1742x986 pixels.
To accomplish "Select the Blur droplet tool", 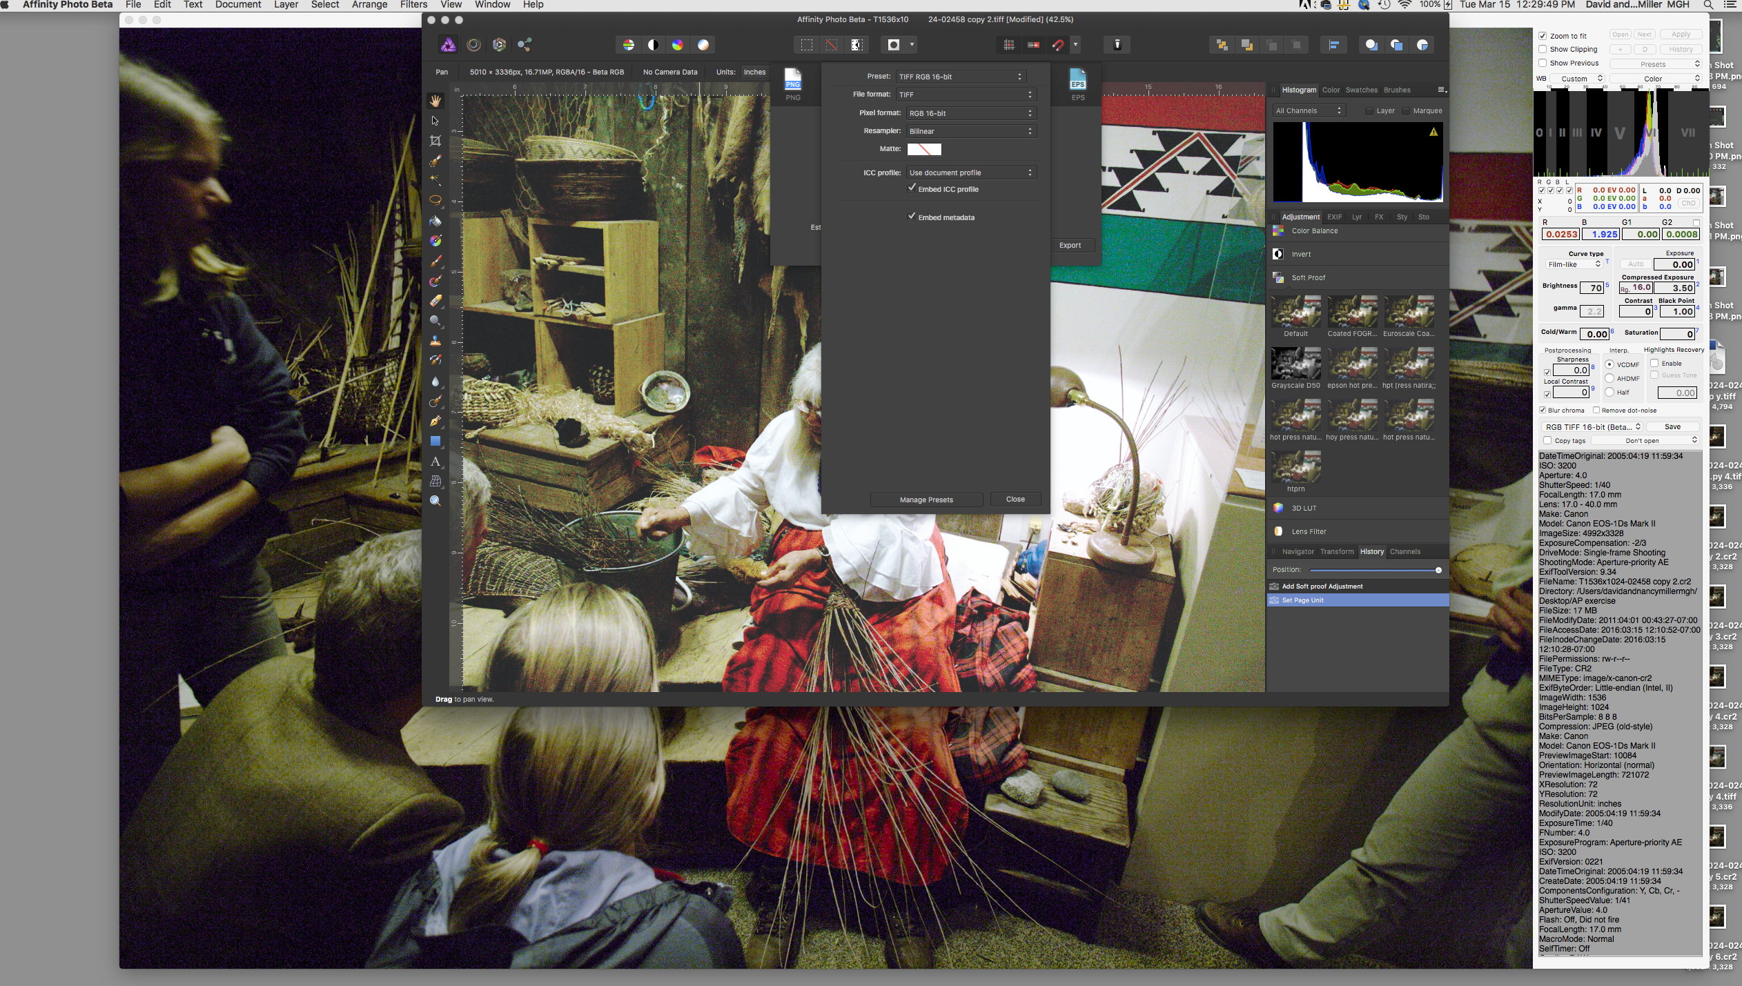I will [435, 381].
